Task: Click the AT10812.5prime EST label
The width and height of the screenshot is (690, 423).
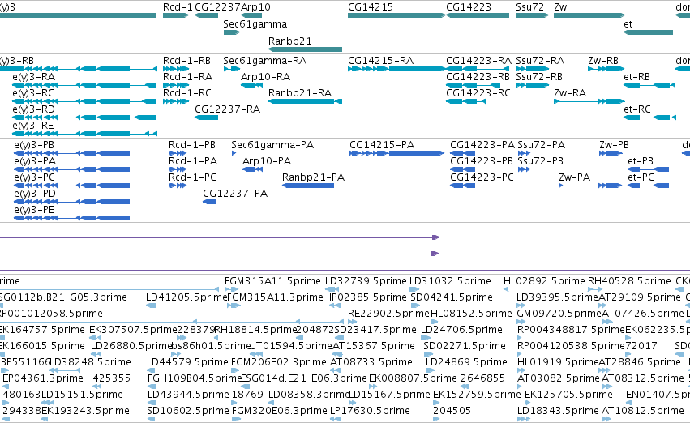Action: pyautogui.click(x=642, y=411)
